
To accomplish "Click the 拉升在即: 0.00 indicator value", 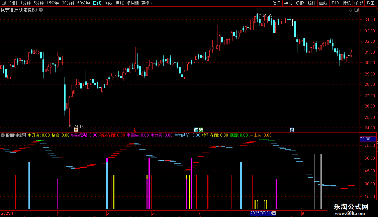I will 215,135.
